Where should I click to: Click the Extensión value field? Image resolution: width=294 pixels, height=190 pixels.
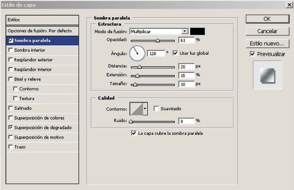186,76
